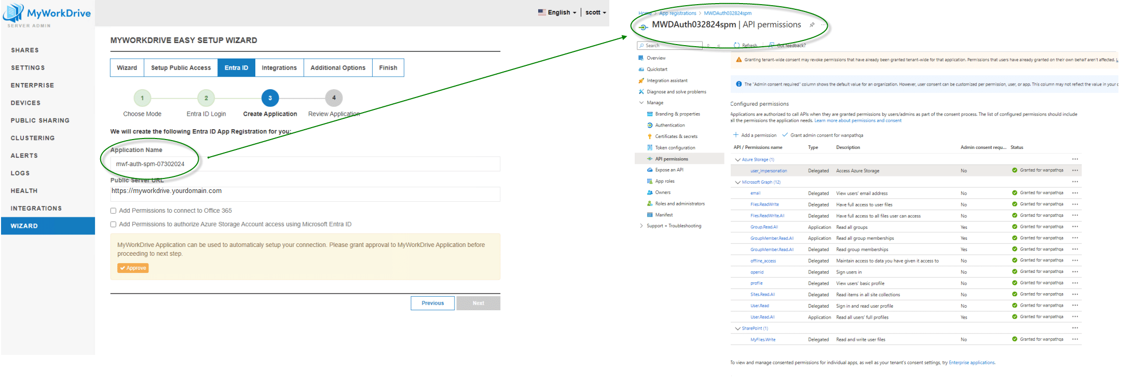This screenshot has width=1121, height=386.
Task: Open ellipsis menu for Microsoft Graph group
Action: pos(1075,182)
